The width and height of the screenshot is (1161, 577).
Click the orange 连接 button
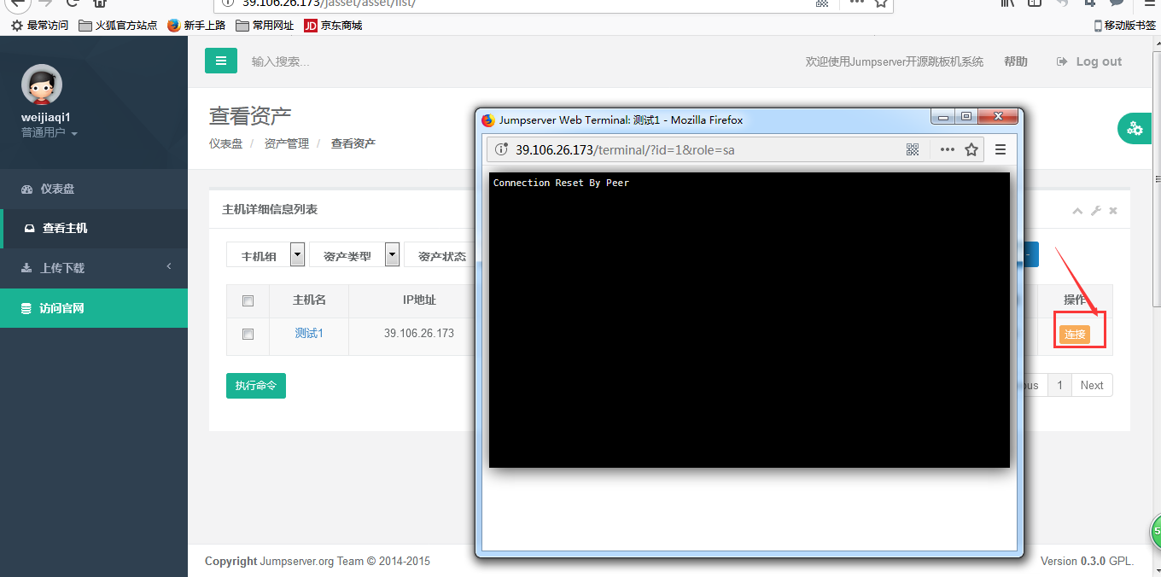1075,335
